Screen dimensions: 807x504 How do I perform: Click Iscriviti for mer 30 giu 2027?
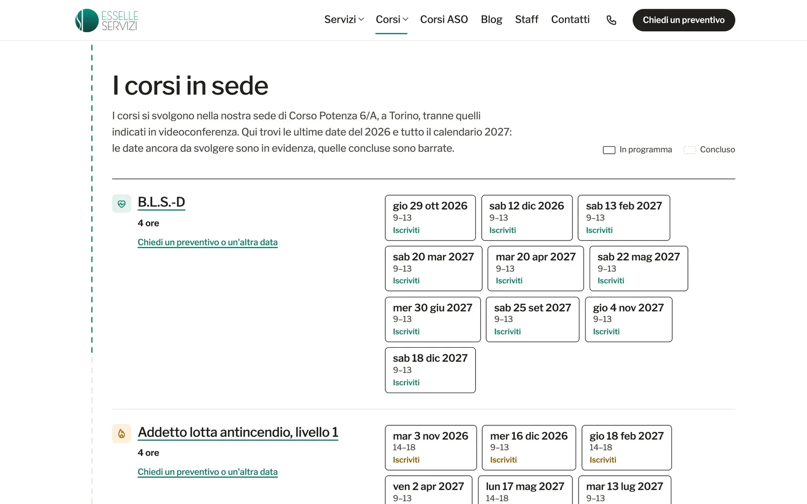(406, 332)
